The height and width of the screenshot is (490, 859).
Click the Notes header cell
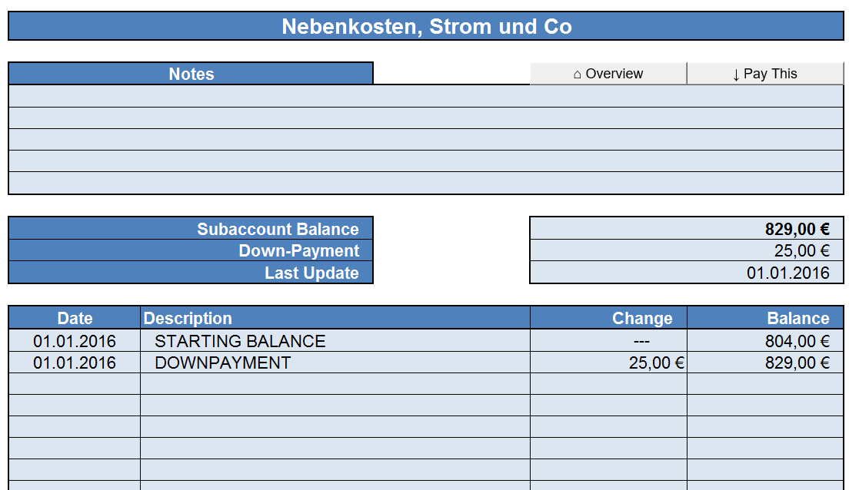coord(191,74)
